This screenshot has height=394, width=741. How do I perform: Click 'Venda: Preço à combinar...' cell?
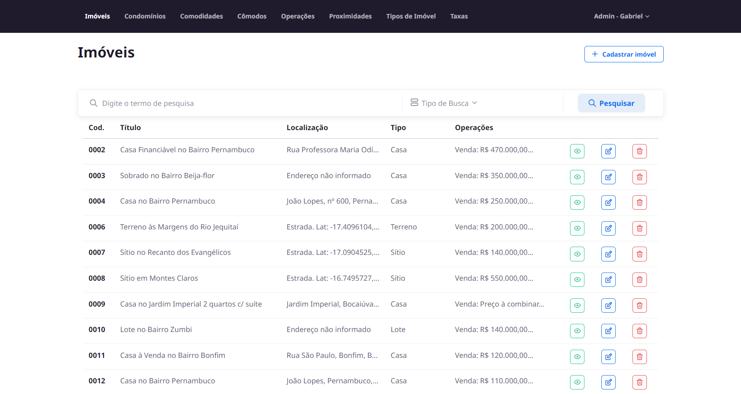click(499, 304)
